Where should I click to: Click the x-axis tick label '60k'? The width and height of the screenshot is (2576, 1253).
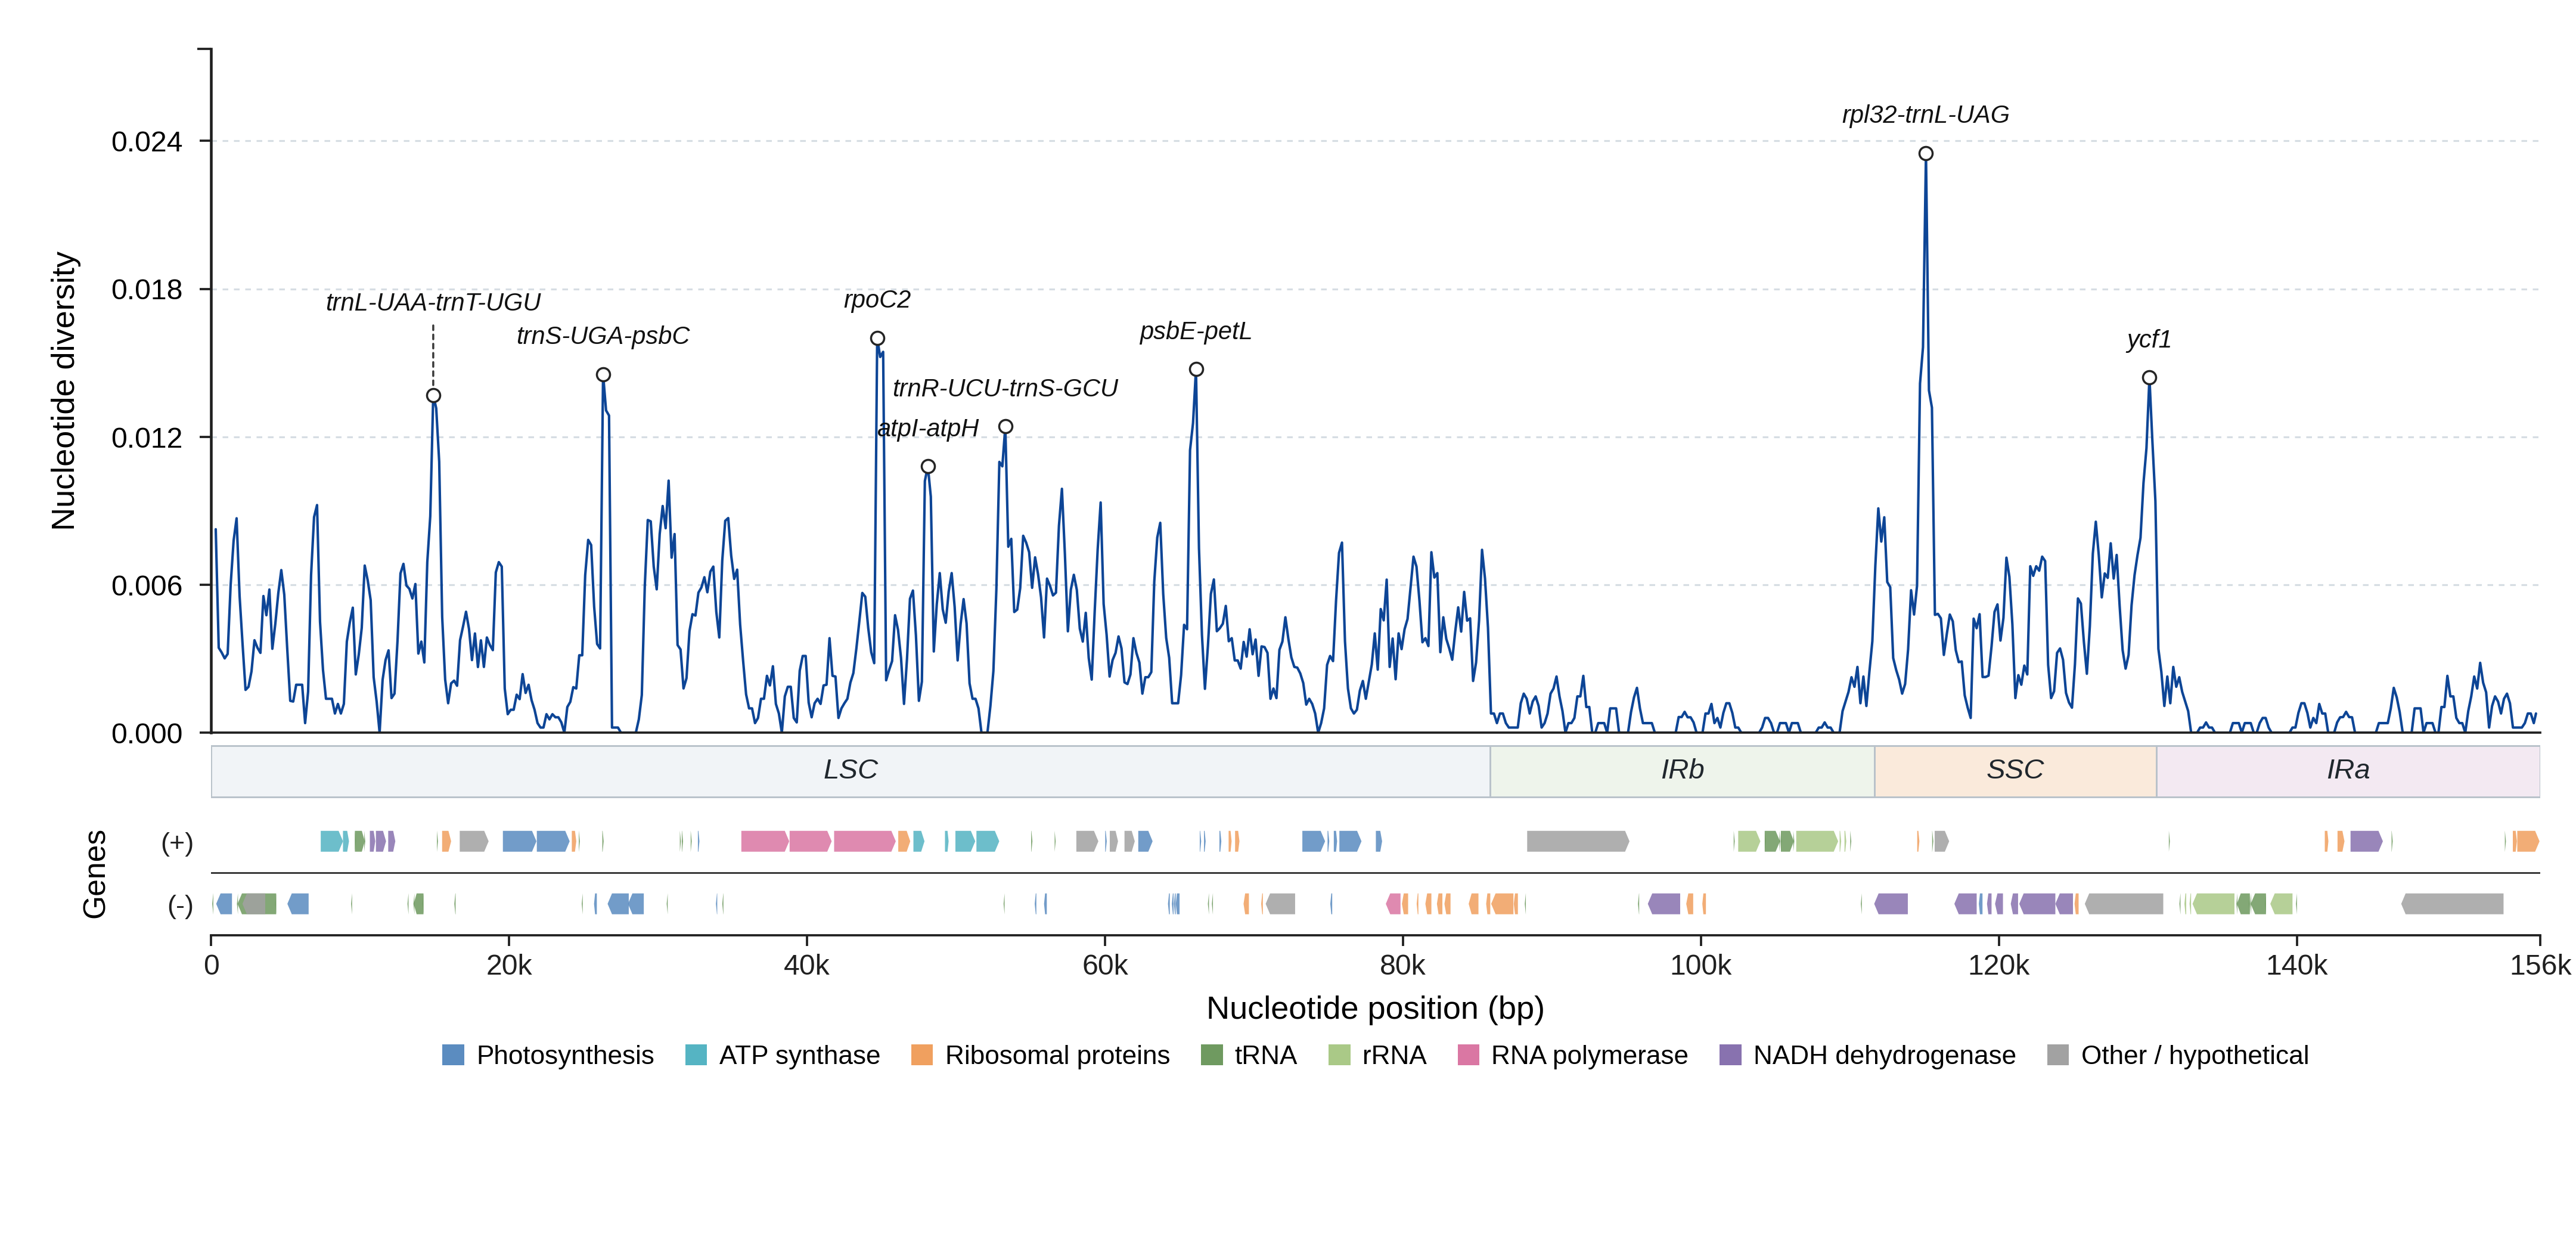[1105, 966]
